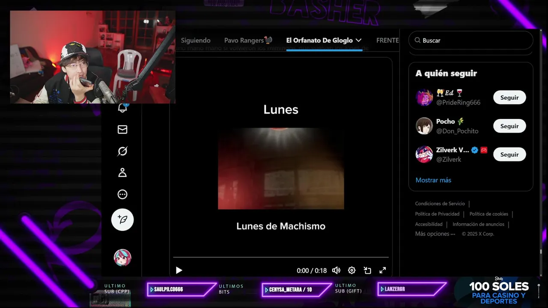Expand Más opciones footer menu
This screenshot has height=308, width=548.
point(435,234)
